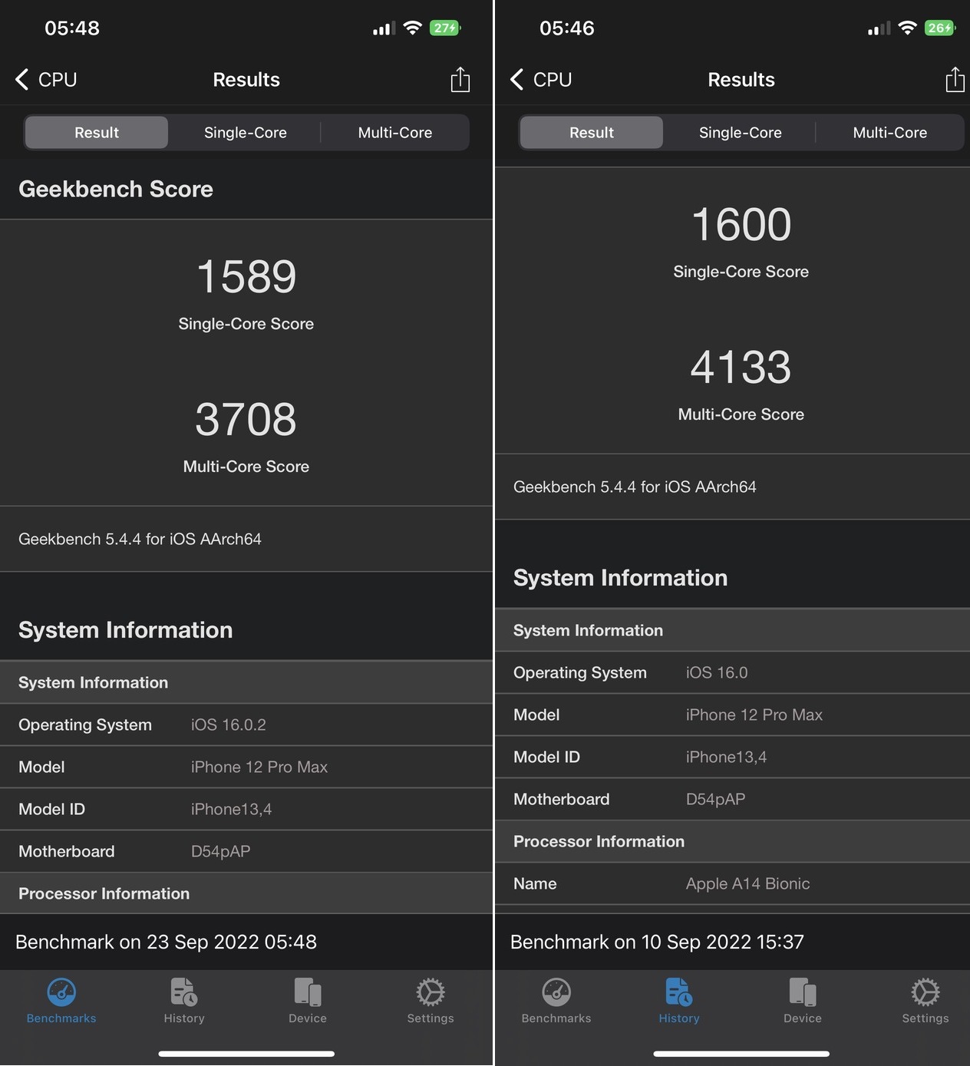Open History tab in left screen
Screen dimensions: 970x1066
click(184, 1001)
